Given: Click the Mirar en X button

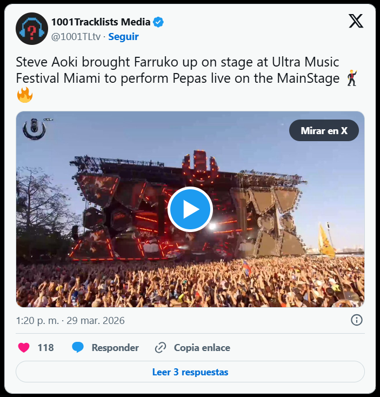Looking at the screenshot, I should tap(324, 130).
